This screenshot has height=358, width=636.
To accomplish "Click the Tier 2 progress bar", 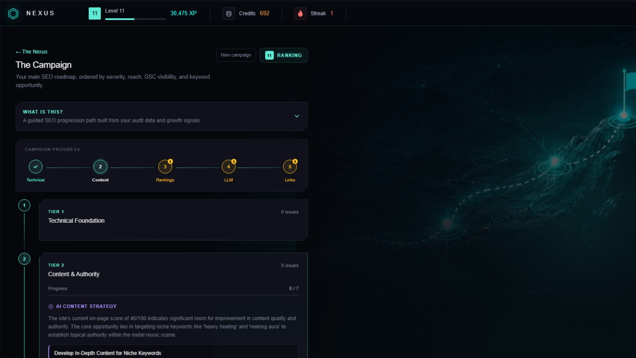I will [173, 296].
